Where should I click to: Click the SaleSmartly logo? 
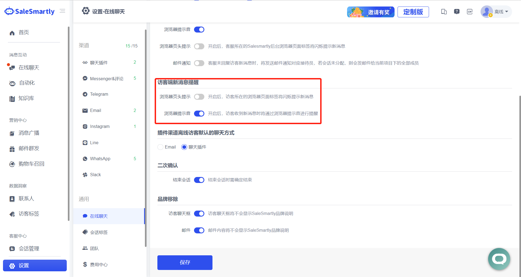click(30, 11)
